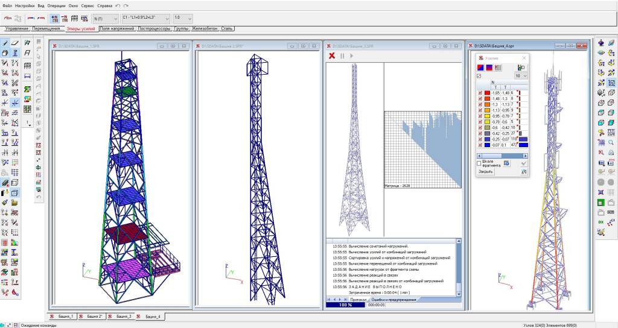Click the settings icon beside Шкала фрагмента

click(x=507, y=163)
